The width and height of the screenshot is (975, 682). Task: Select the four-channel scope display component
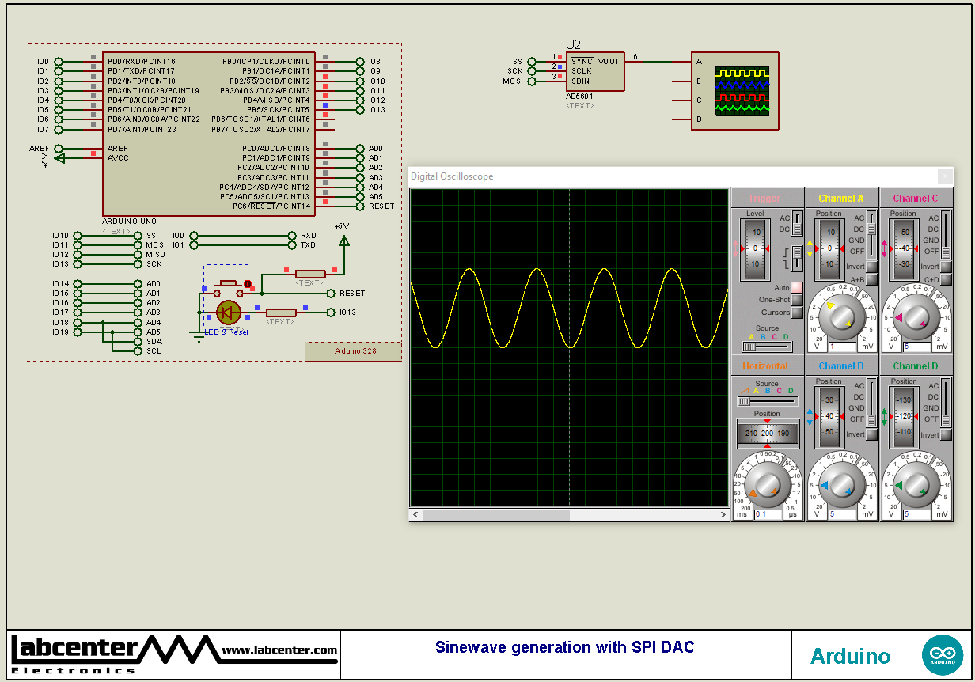point(736,91)
